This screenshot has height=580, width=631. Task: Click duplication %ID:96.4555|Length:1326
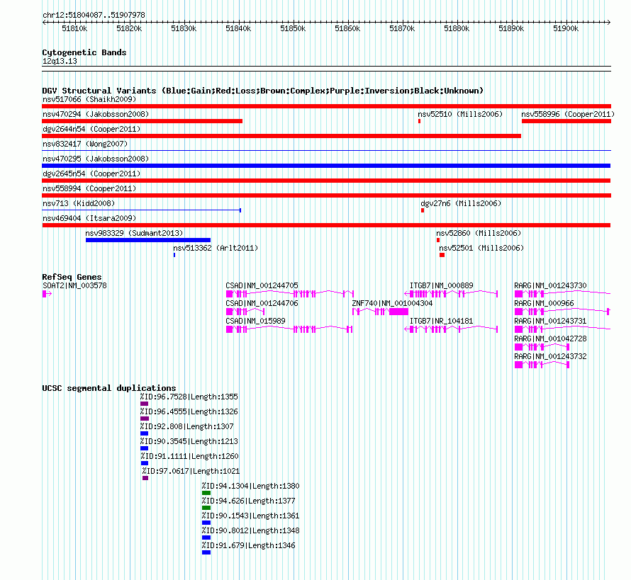click(145, 419)
